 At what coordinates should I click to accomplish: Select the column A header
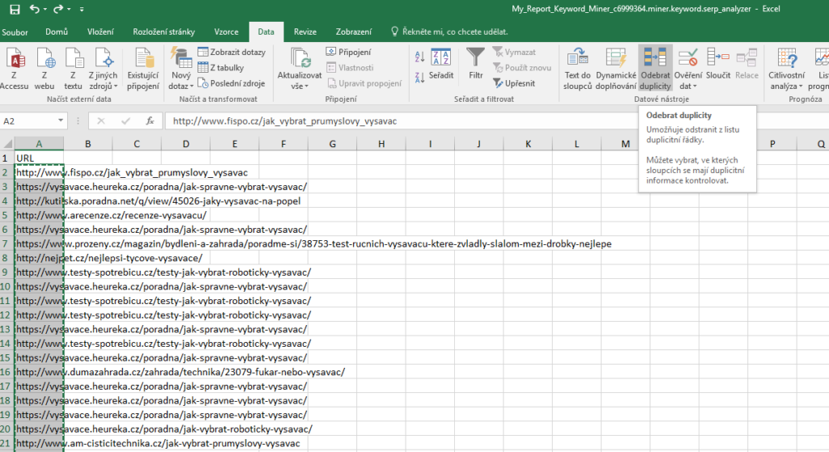[x=39, y=144]
